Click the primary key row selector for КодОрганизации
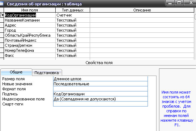Image resolution: width=196 pixels, height=131 pixels. coord(2,15)
